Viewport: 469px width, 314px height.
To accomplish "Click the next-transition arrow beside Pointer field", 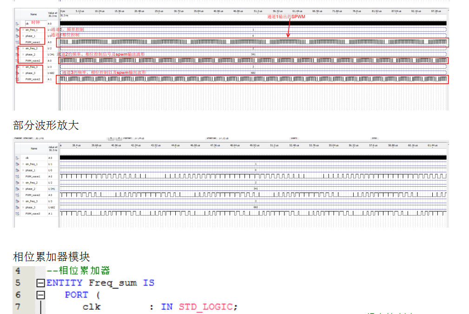I will click(119, 138).
